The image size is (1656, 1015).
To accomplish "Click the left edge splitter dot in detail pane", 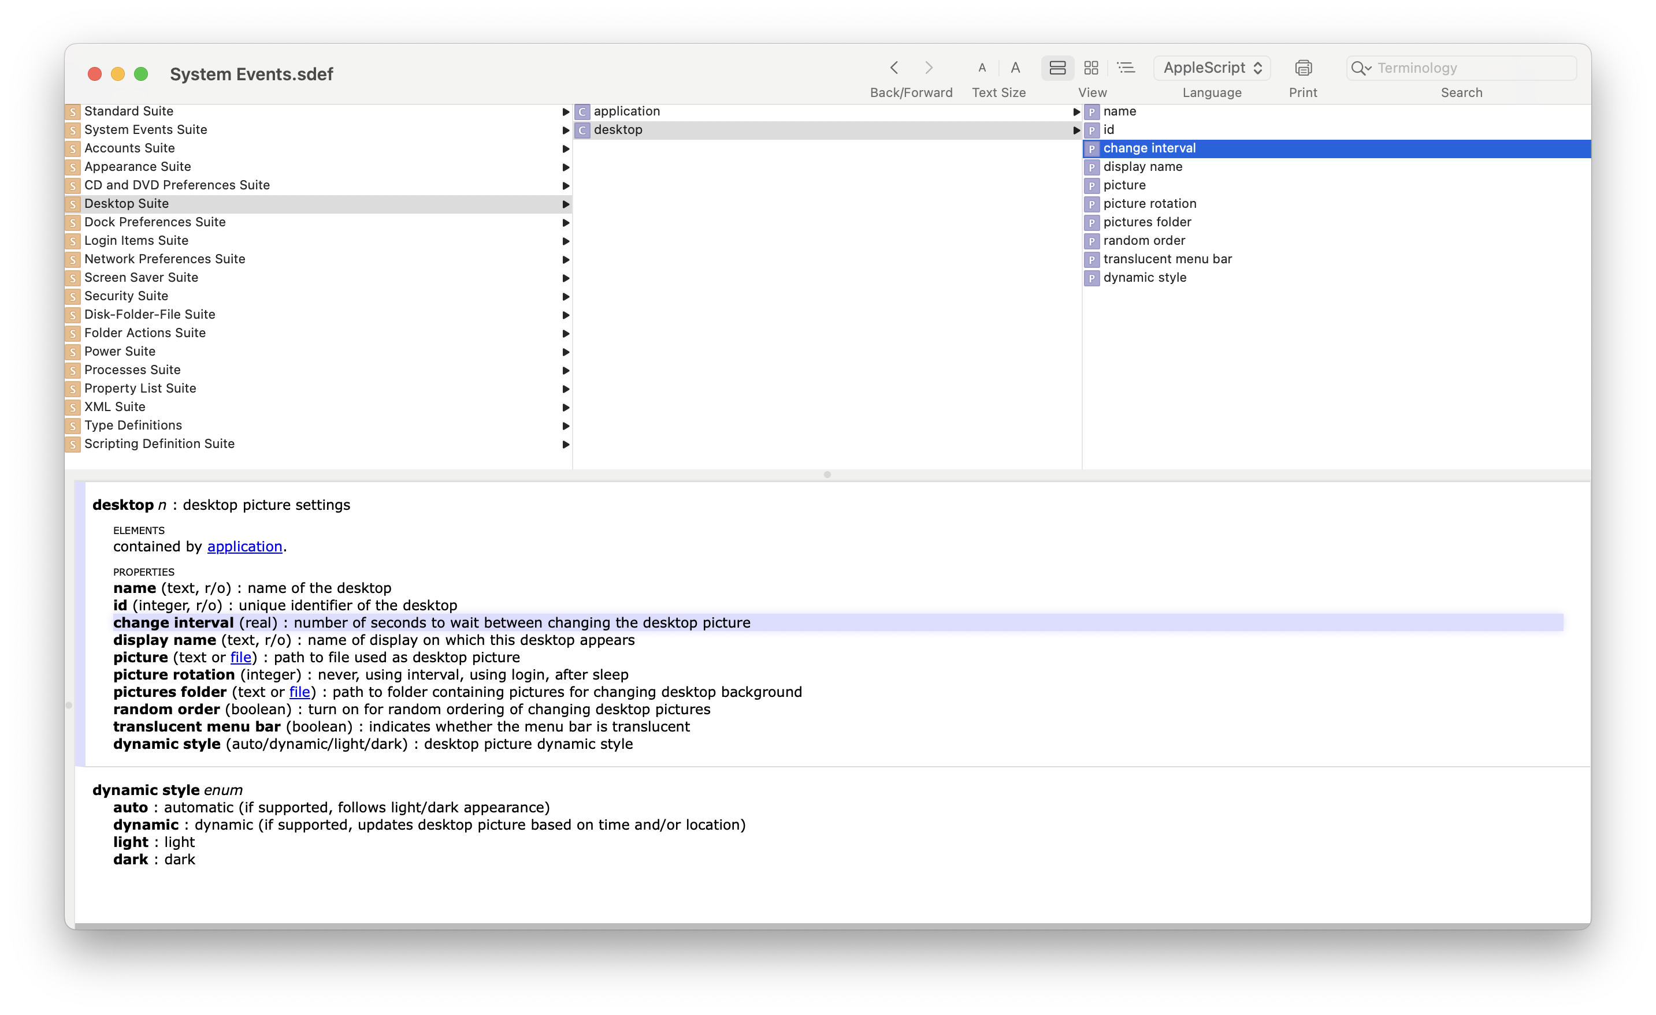I will coord(69,706).
